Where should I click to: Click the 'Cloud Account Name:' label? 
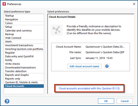68,47
